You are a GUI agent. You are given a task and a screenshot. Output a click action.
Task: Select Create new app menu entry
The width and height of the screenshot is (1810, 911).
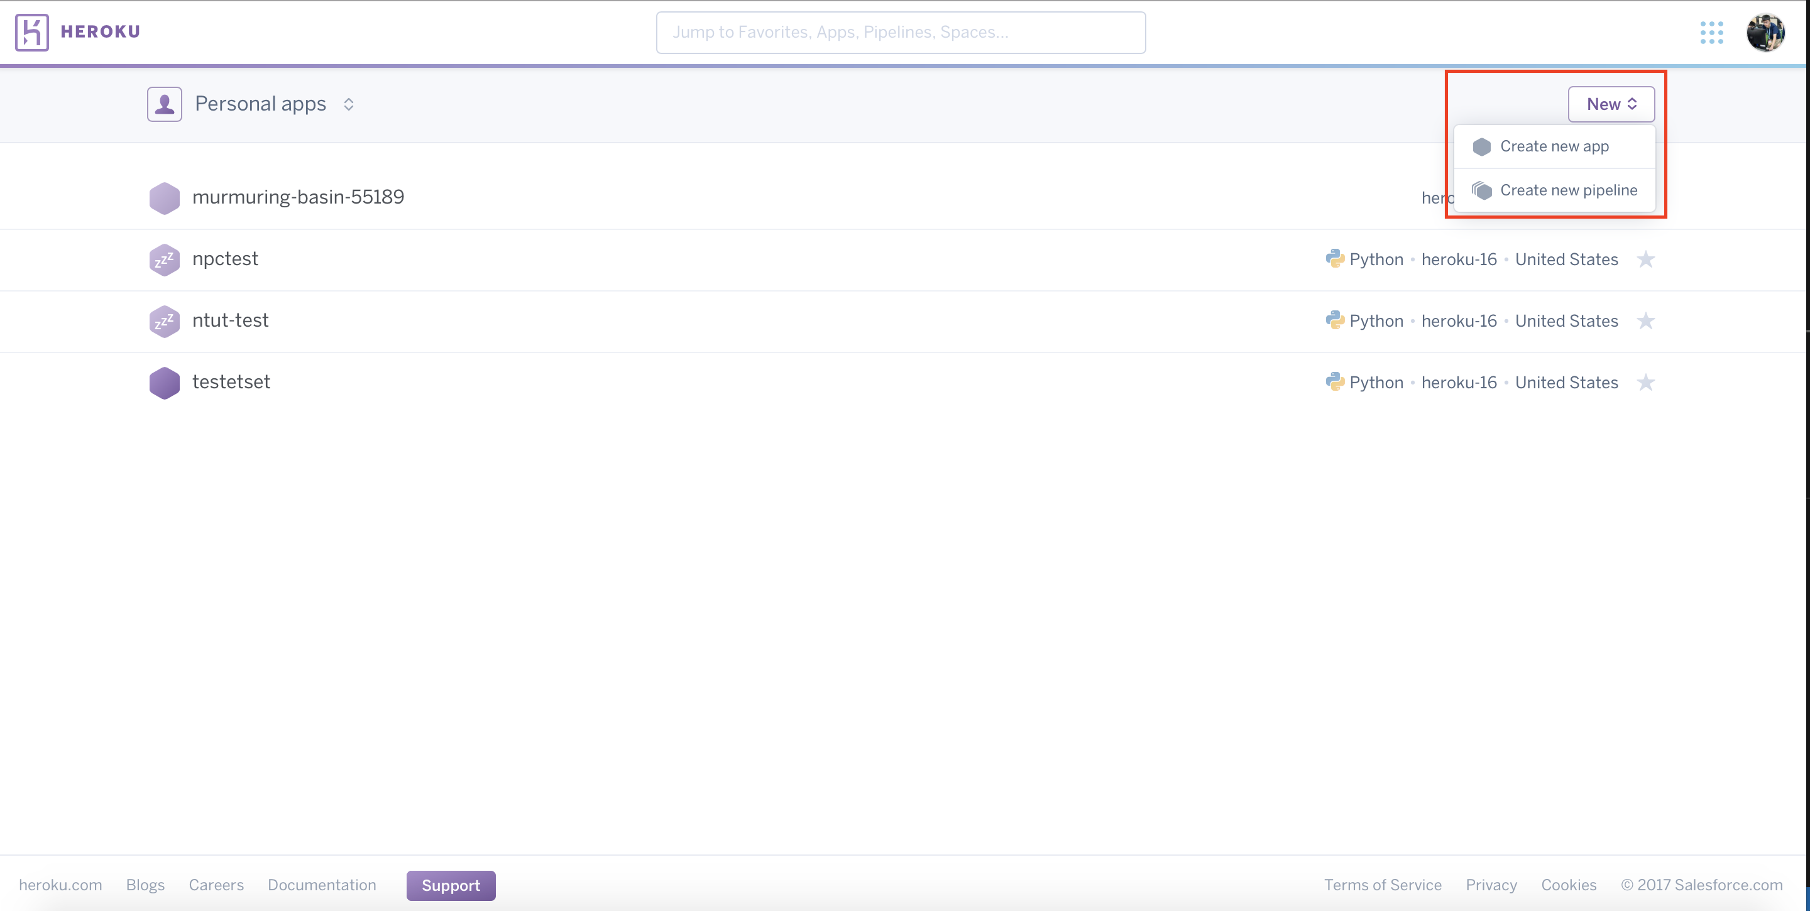1554,146
